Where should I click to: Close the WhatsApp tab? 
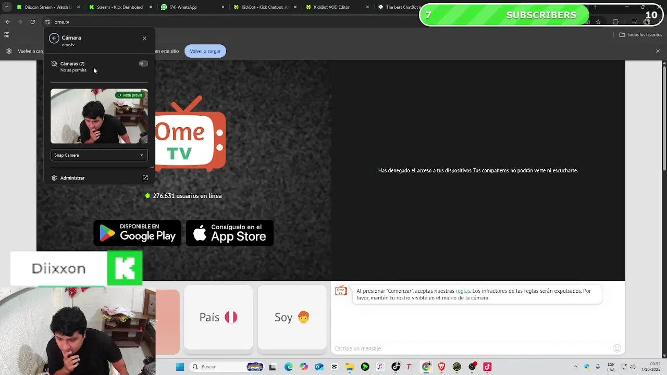click(x=223, y=7)
